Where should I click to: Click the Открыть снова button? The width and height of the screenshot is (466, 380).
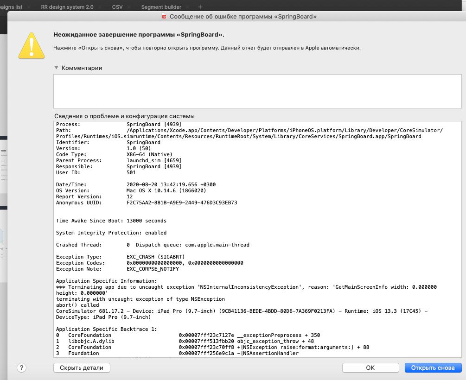click(x=433, y=368)
